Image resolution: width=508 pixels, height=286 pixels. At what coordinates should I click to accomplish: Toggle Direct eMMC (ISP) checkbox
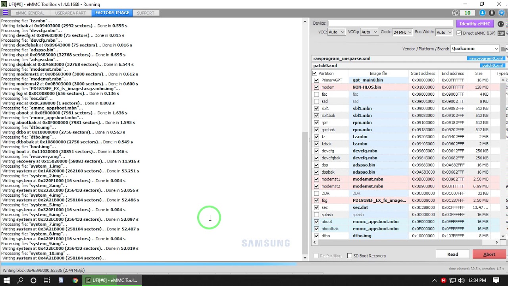click(x=459, y=33)
